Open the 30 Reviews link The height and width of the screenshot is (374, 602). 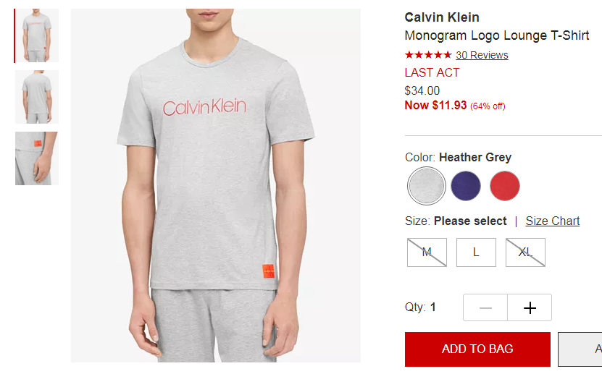[x=482, y=55]
